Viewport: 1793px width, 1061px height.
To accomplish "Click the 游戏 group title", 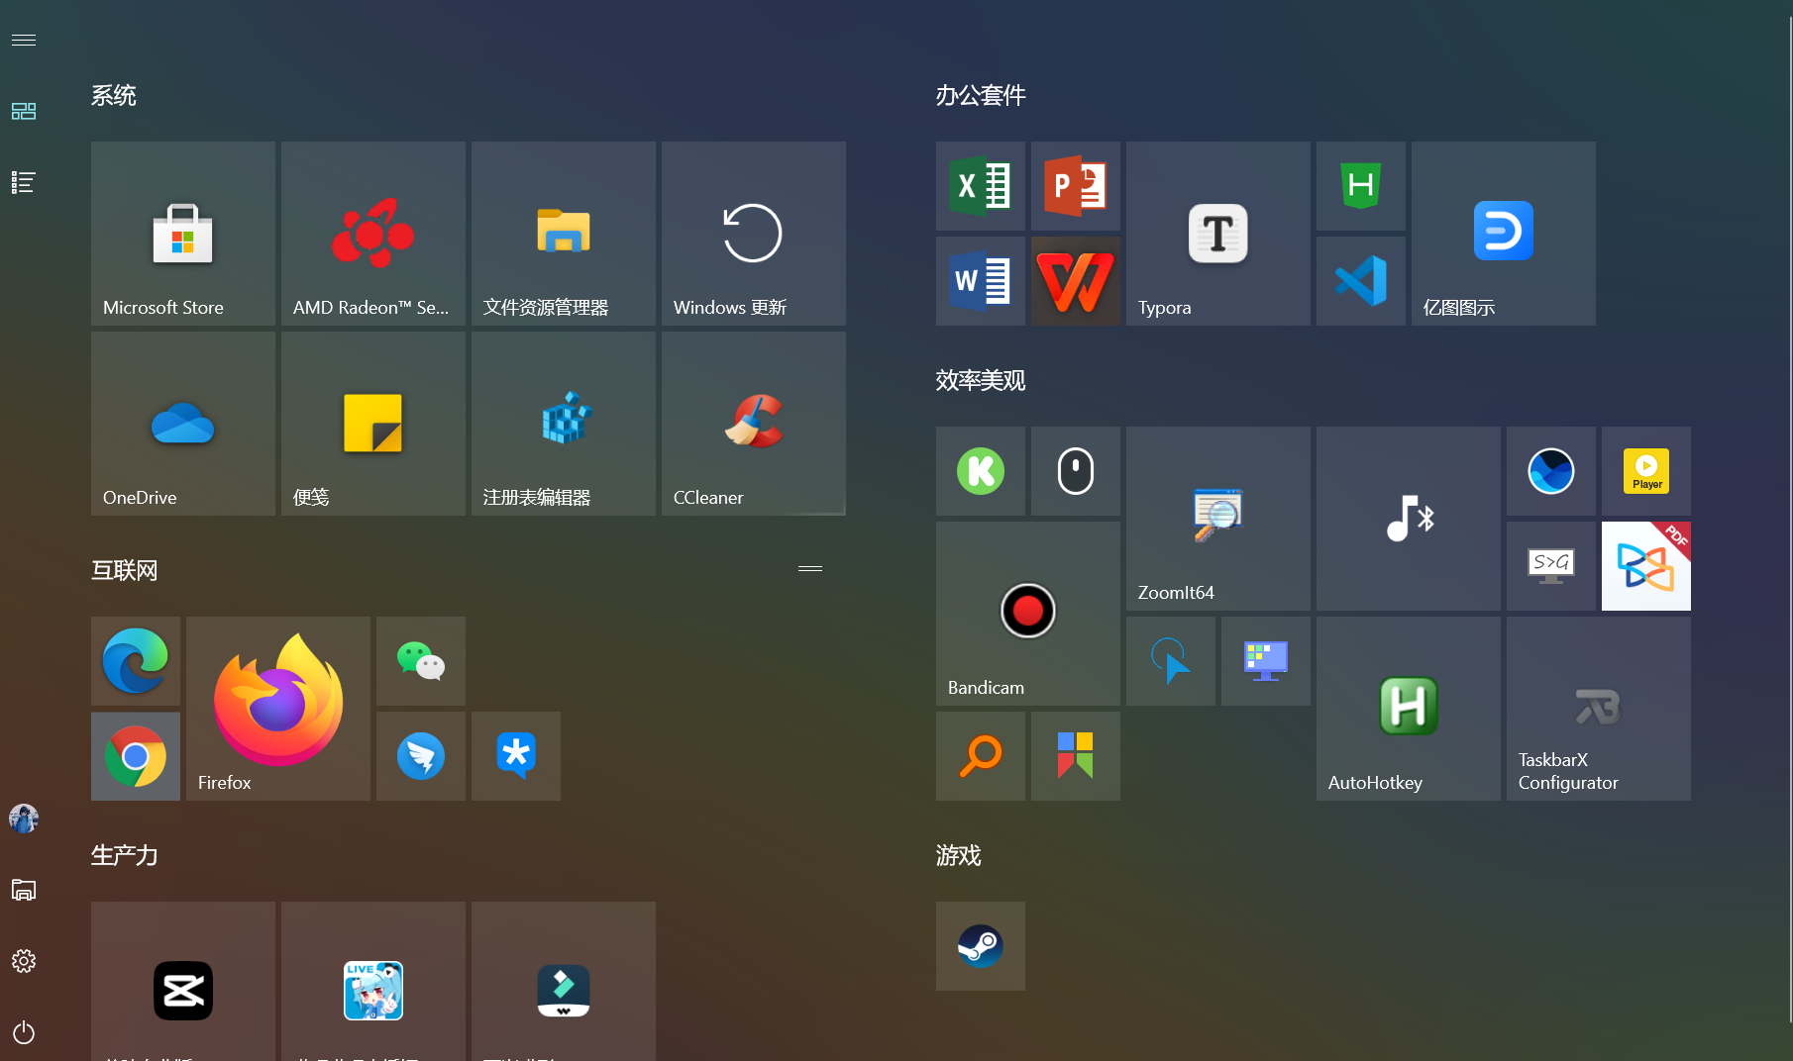I will tap(959, 855).
